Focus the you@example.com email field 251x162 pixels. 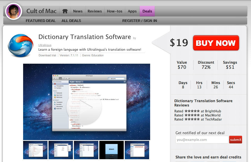(x=202, y=140)
